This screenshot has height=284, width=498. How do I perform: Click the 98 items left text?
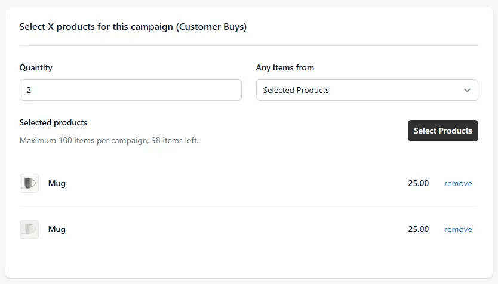pos(175,140)
